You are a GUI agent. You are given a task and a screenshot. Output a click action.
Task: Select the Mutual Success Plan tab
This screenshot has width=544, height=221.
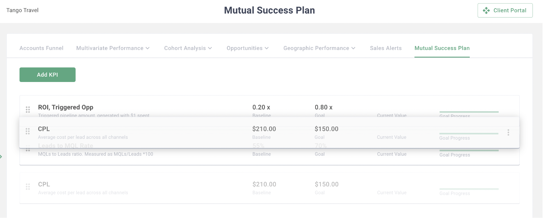(442, 48)
